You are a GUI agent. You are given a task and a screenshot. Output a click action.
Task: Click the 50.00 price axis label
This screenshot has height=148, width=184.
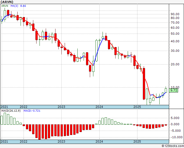(x=175, y=34)
